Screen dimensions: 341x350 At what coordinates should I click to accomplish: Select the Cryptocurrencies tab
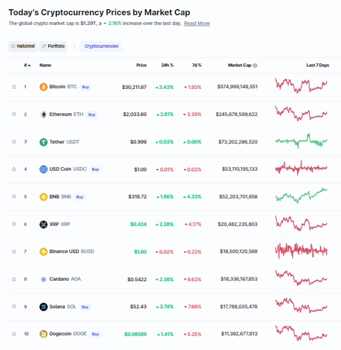pos(101,46)
